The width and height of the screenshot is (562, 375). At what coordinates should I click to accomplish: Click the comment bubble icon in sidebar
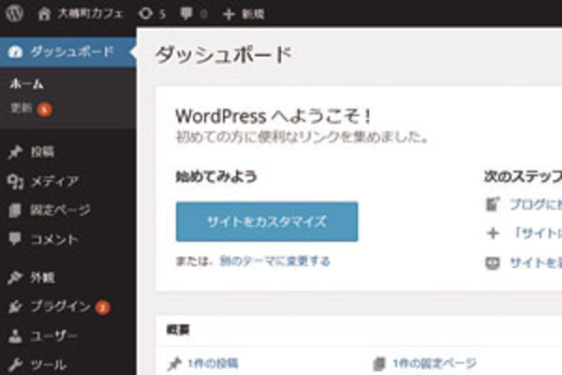pyautogui.click(x=15, y=239)
